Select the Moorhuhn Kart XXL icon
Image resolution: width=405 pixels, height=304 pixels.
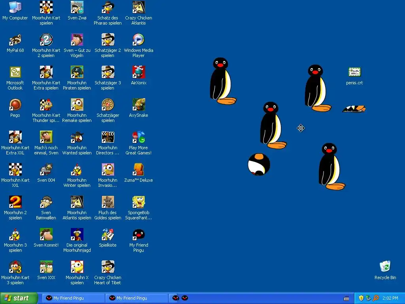point(15,169)
